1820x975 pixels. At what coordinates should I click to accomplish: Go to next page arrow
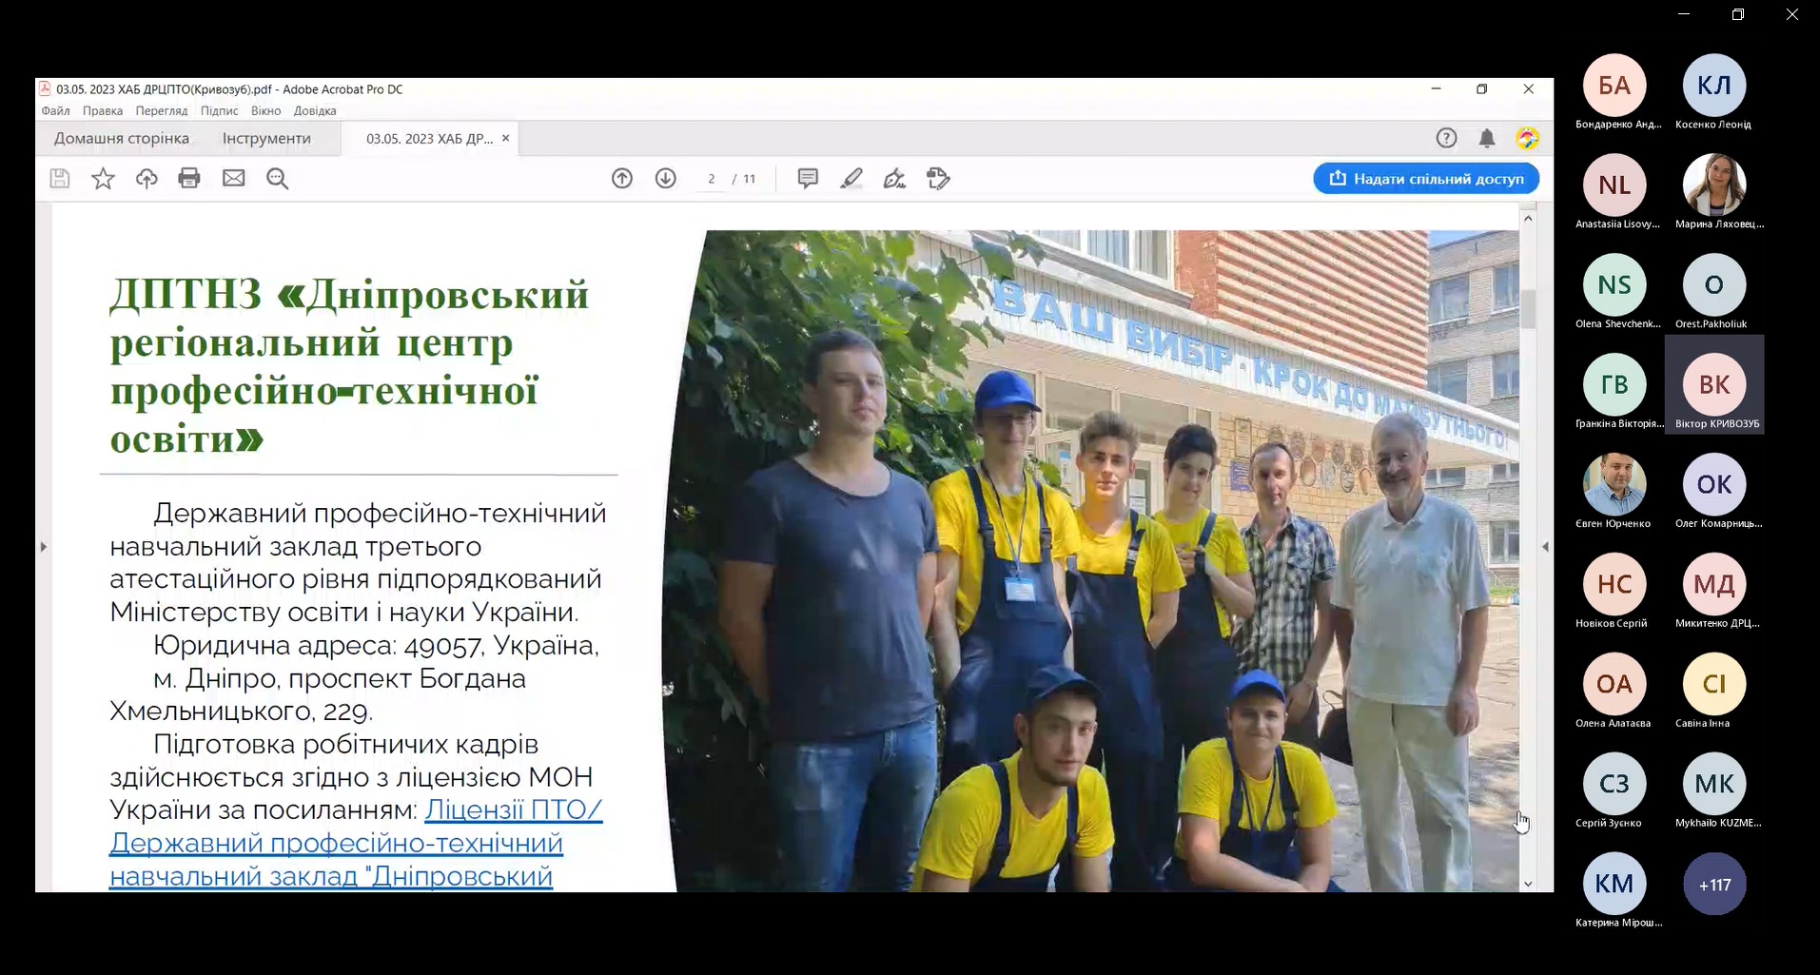(666, 178)
